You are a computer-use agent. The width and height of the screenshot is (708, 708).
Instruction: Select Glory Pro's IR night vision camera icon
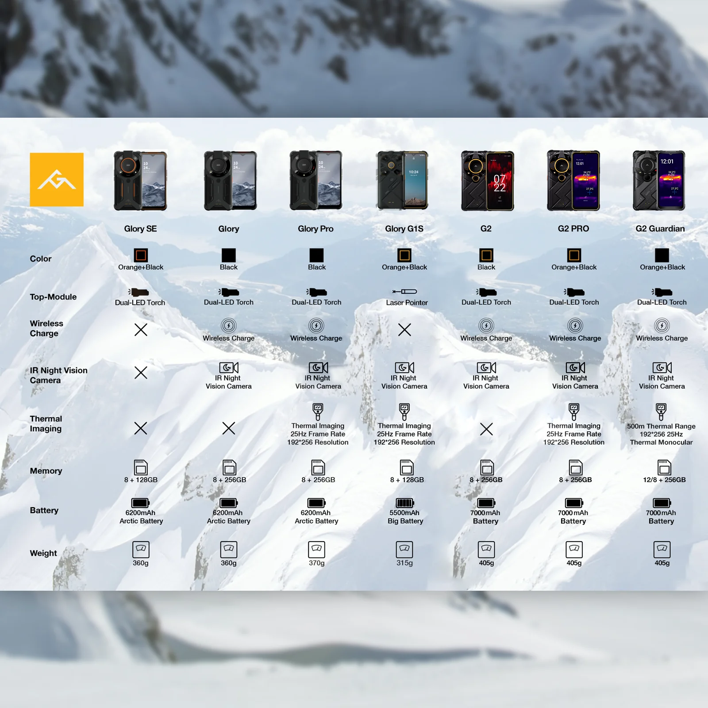(x=318, y=367)
